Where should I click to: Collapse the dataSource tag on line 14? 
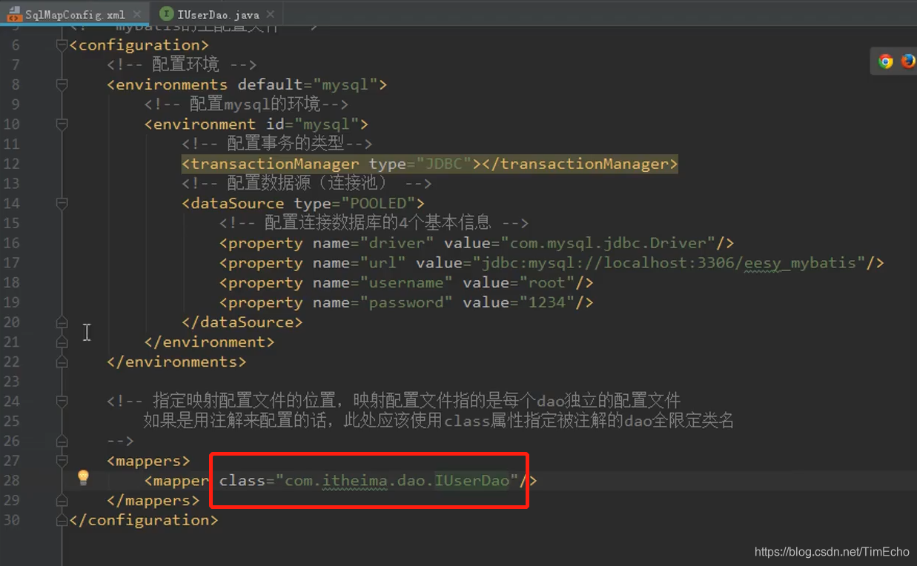pos(62,203)
